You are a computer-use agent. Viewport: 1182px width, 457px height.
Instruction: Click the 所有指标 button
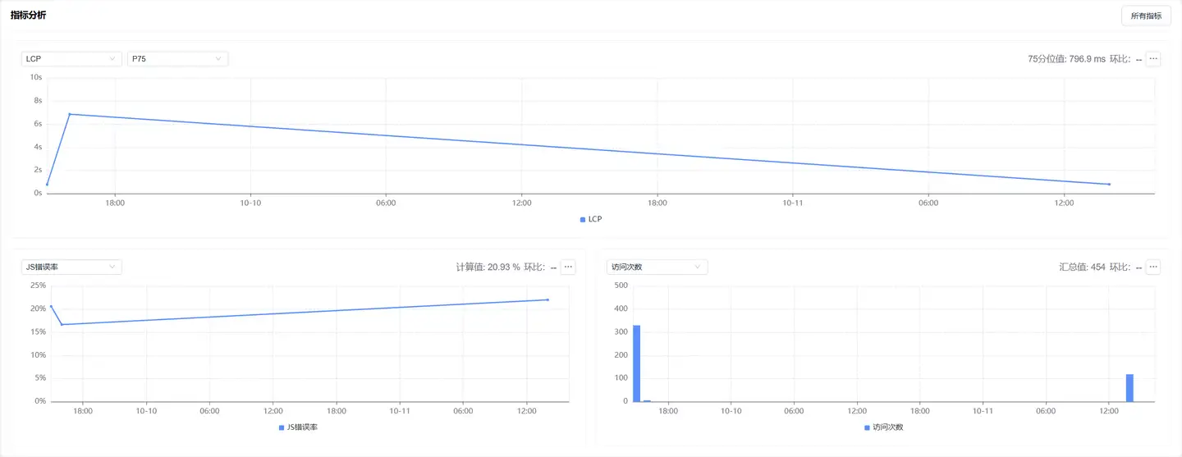pos(1146,16)
